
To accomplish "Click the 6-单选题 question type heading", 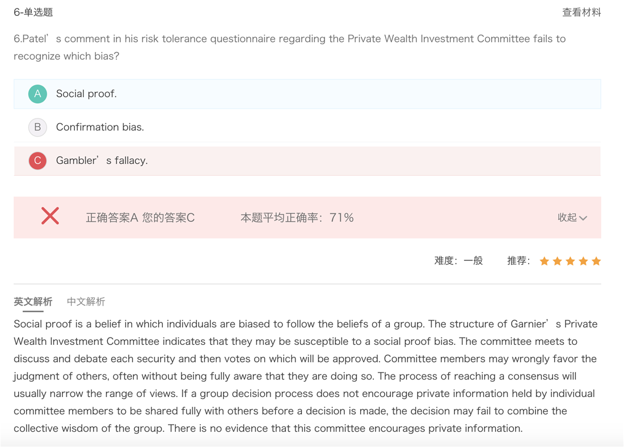I will (x=33, y=12).
